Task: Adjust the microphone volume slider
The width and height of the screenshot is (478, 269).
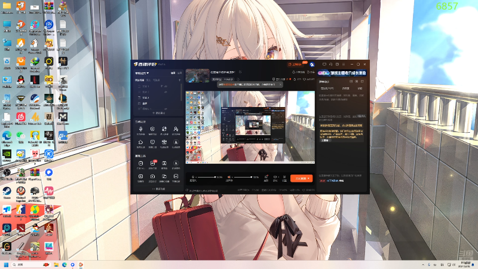Action: click(x=206, y=177)
